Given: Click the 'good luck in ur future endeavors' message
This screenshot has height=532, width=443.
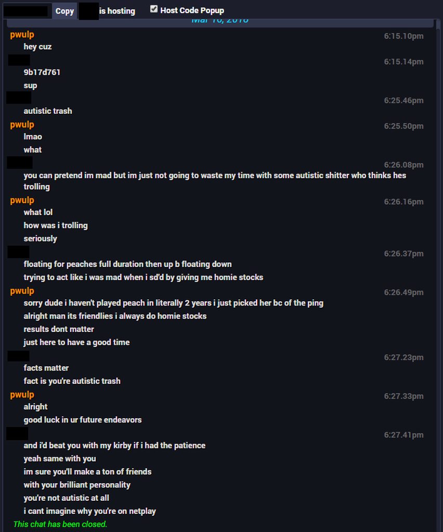Looking at the screenshot, I should [x=83, y=420].
